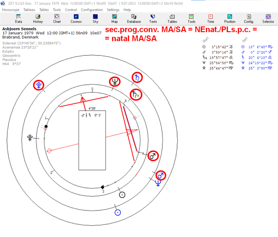This screenshot has width=278, height=237.
Task: Open the Position toolbar icon
Action: point(230,19)
